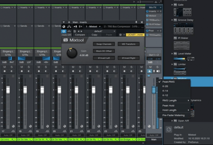The height and width of the screenshot is (145, 213).
Task: Add insert on first channel with plus
Action: (15, 8)
